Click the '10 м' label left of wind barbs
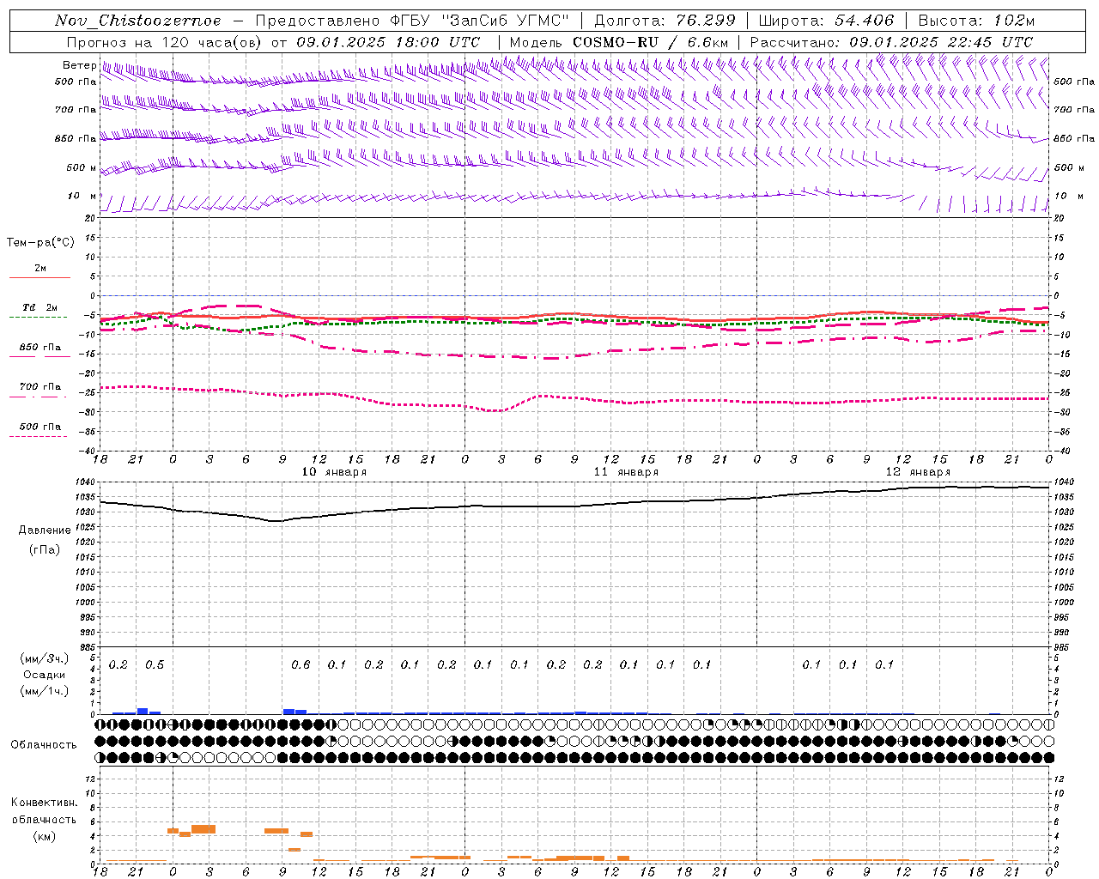 tap(82, 196)
